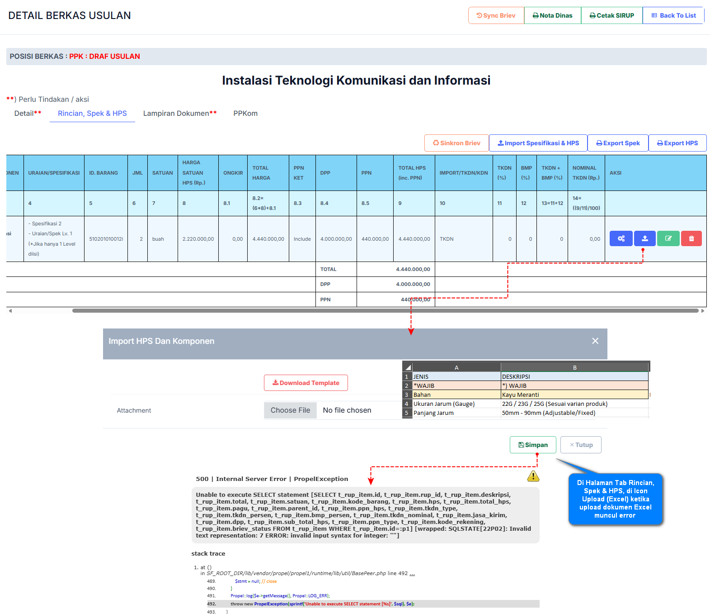
Task: Click Import Spesifikasi & HPS
Action: point(538,143)
